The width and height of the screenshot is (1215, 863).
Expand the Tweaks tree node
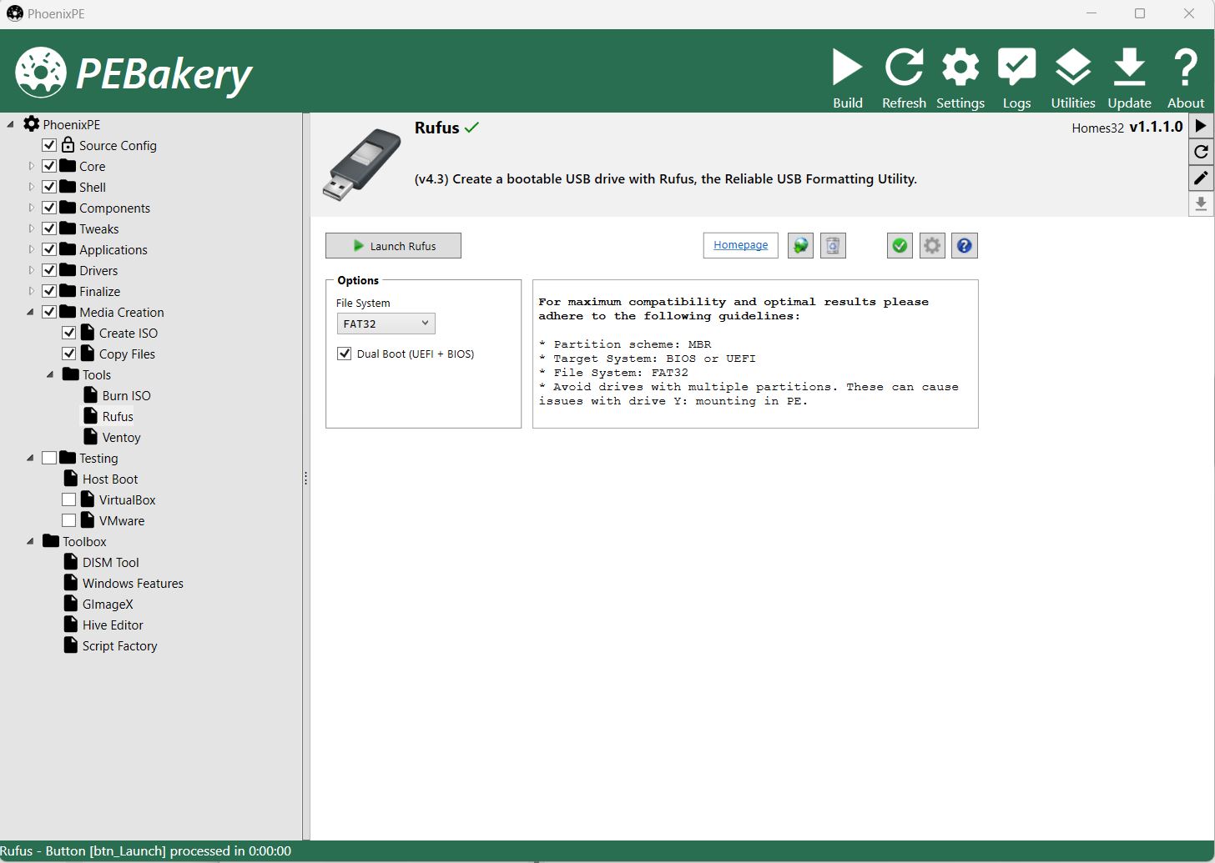point(32,228)
